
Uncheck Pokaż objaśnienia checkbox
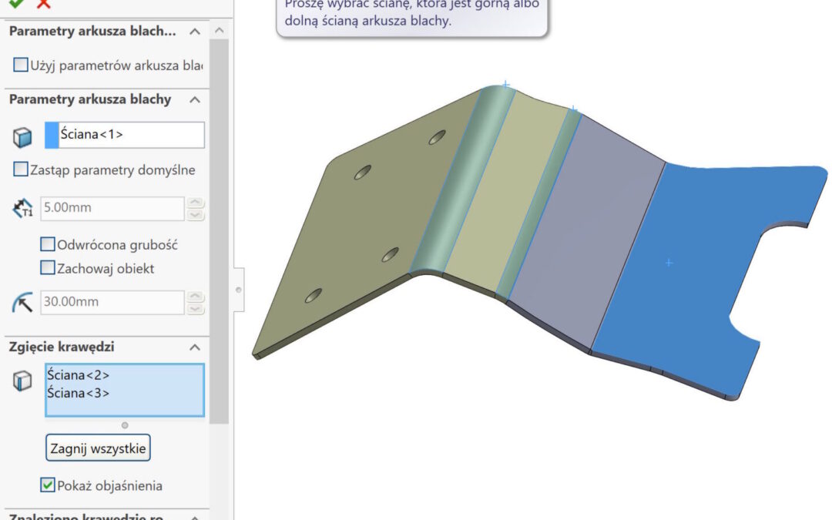coord(48,485)
